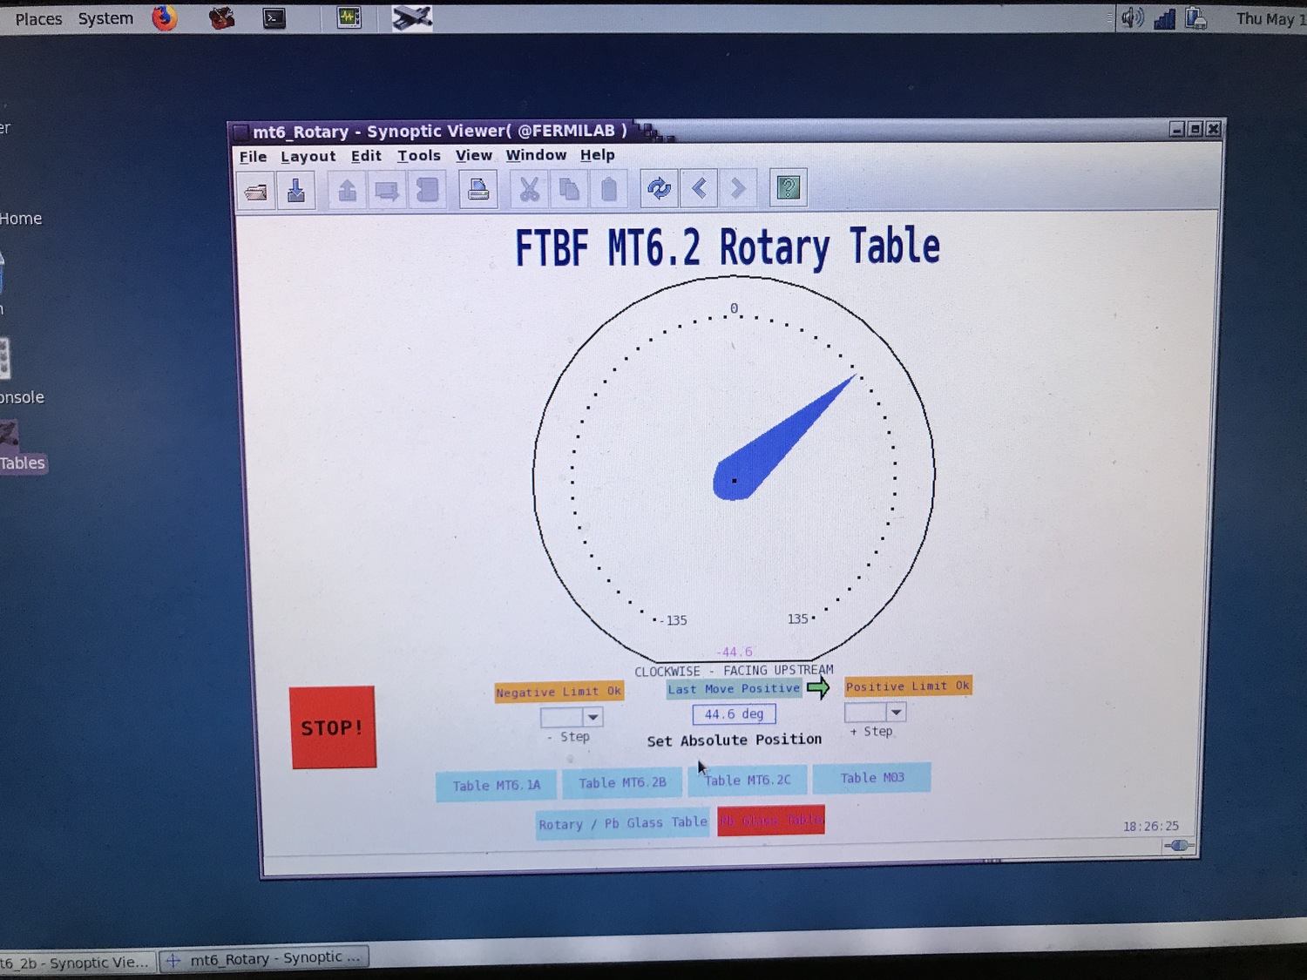Viewport: 1307px width, 980px height.
Task: Open the Table M03 link
Action: 871,777
